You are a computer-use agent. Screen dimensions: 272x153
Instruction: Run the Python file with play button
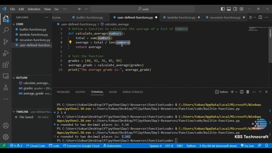tap(251, 17)
